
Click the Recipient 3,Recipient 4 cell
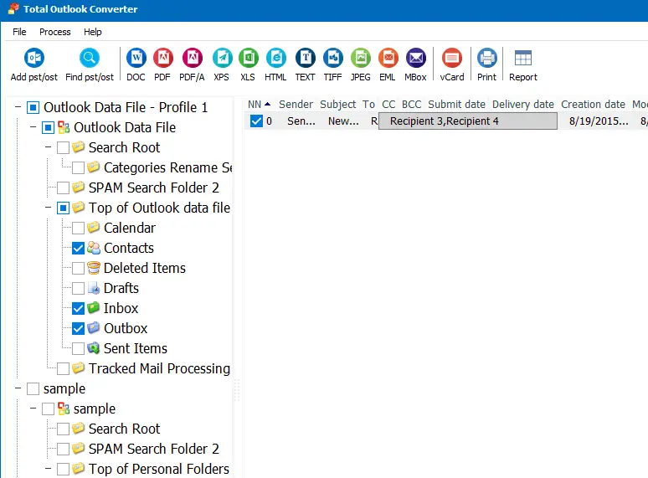point(468,121)
